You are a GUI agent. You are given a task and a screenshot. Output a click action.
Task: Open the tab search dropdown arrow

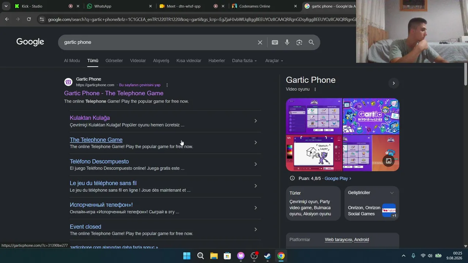pyautogui.click(x=6, y=6)
